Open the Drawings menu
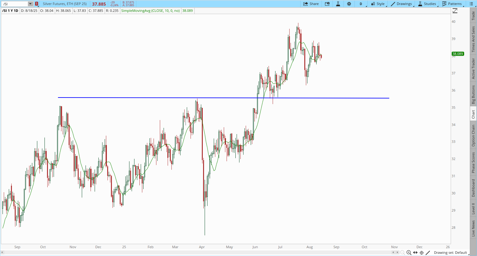This screenshot has width=477, height=256. (402, 4)
